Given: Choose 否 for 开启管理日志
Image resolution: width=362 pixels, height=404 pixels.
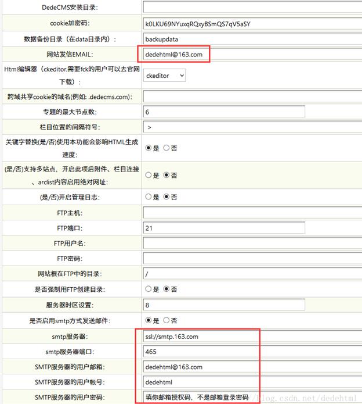Looking at the screenshot, I should (166, 197).
